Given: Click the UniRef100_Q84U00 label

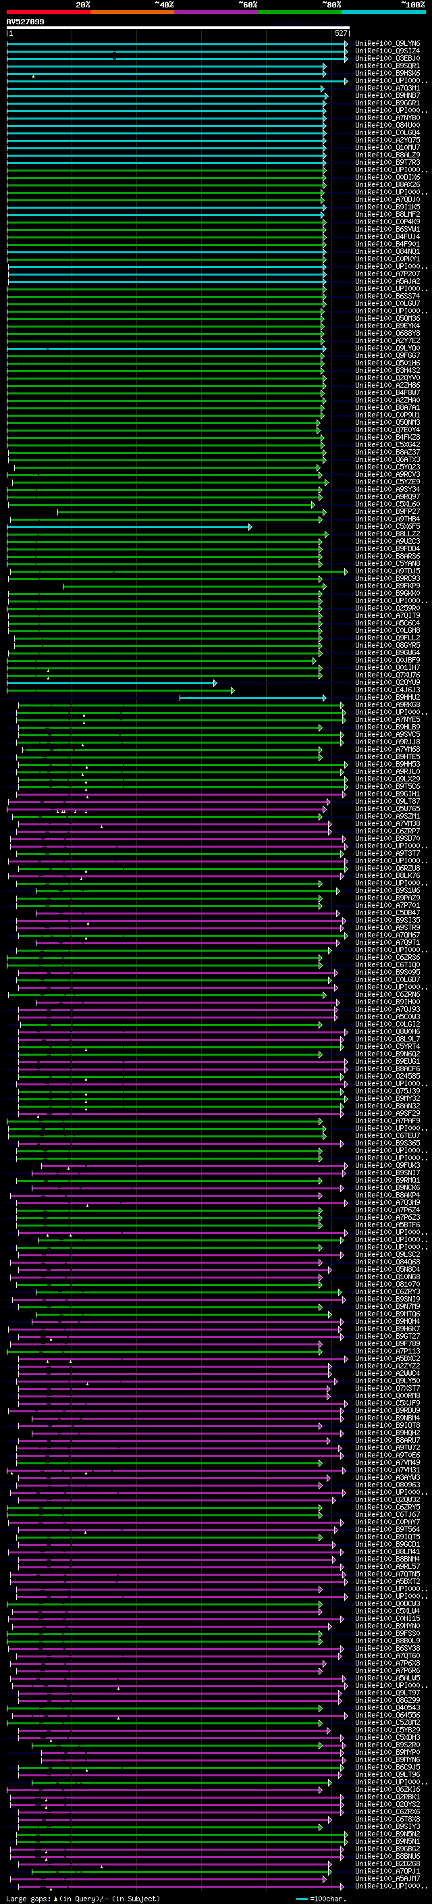Looking at the screenshot, I should (387, 125).
